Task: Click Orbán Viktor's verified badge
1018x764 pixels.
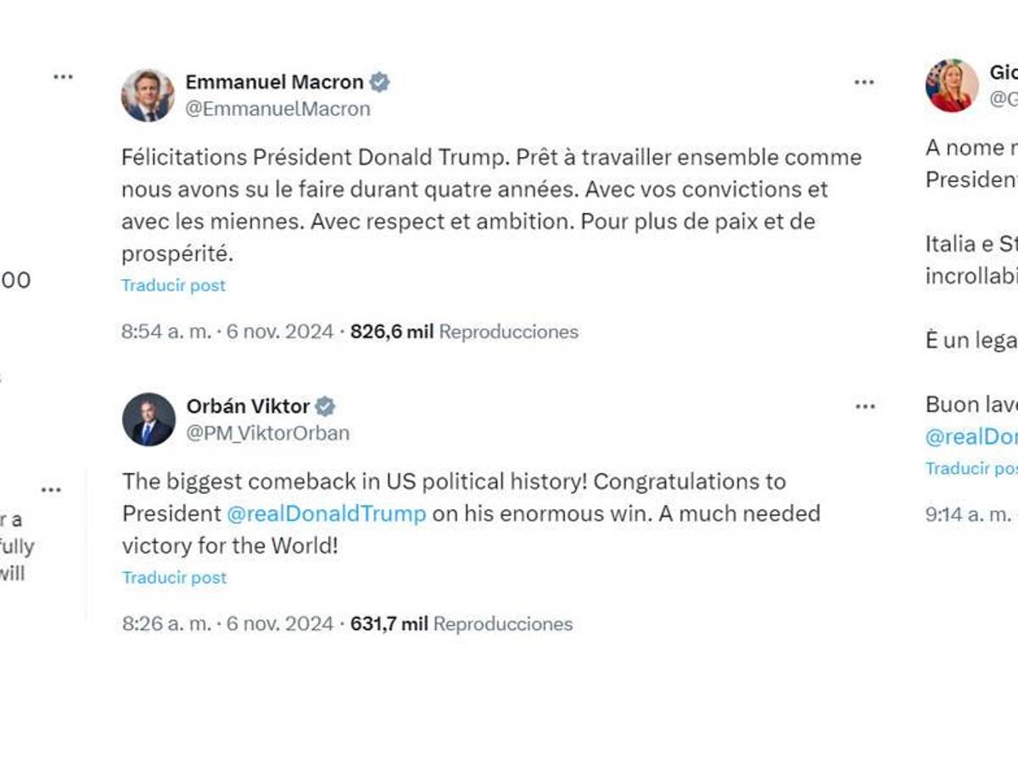Action: coord(326,406)
